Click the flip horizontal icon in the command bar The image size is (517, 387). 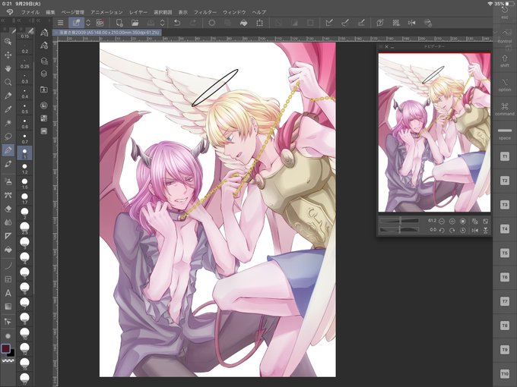coord(411,23)
